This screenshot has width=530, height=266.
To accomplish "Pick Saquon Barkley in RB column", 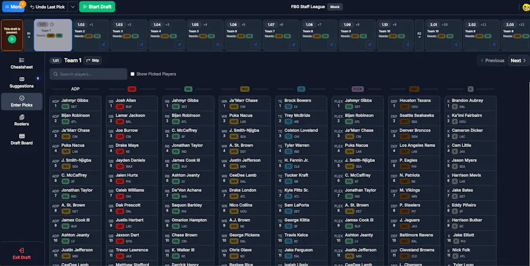I will [188, 208].
